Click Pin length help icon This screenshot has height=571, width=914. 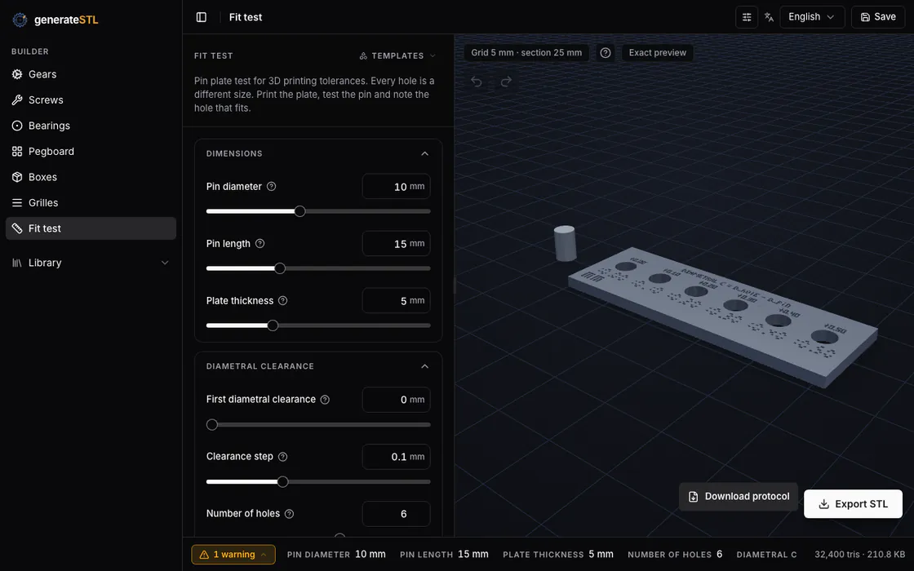click(x=260, y=244)
